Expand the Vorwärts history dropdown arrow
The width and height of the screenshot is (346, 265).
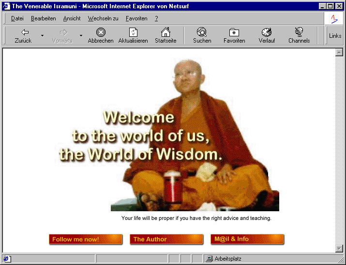tap(81, 35)
